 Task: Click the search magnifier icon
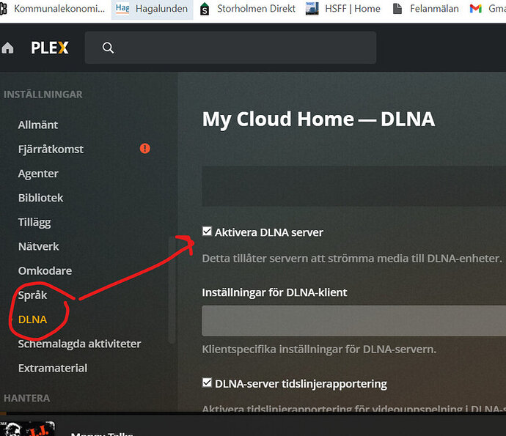(108, 48)
